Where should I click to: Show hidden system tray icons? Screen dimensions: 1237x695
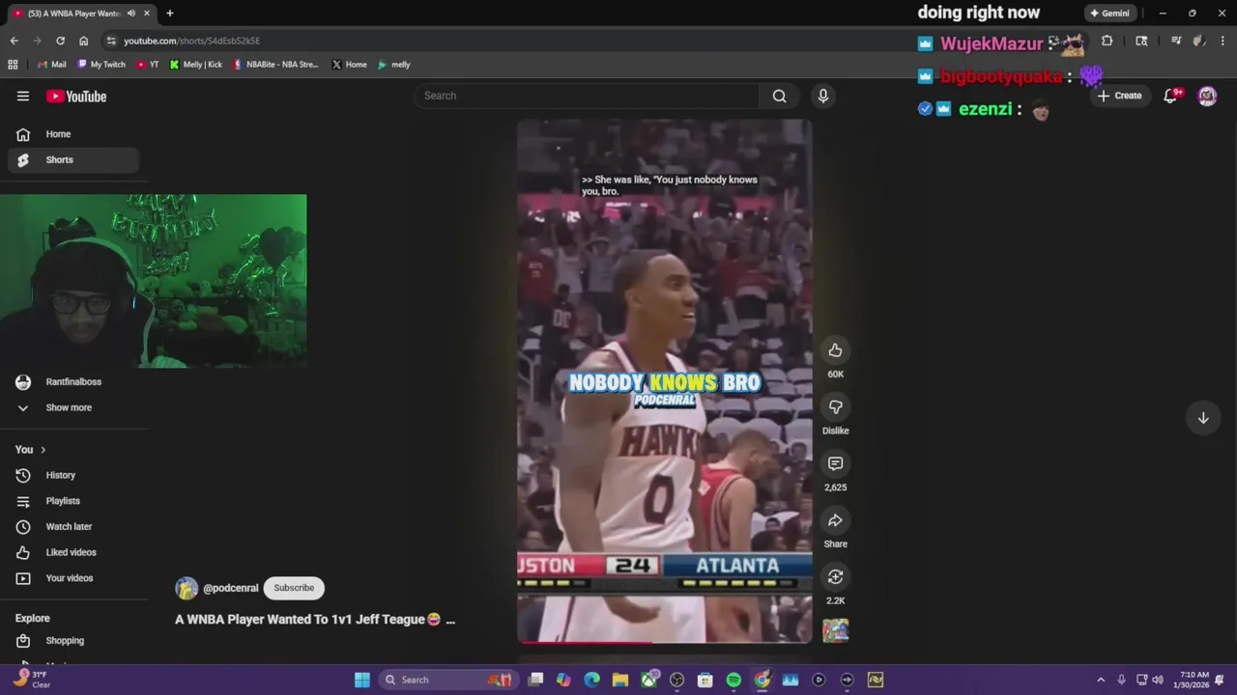coord(1101,680)
